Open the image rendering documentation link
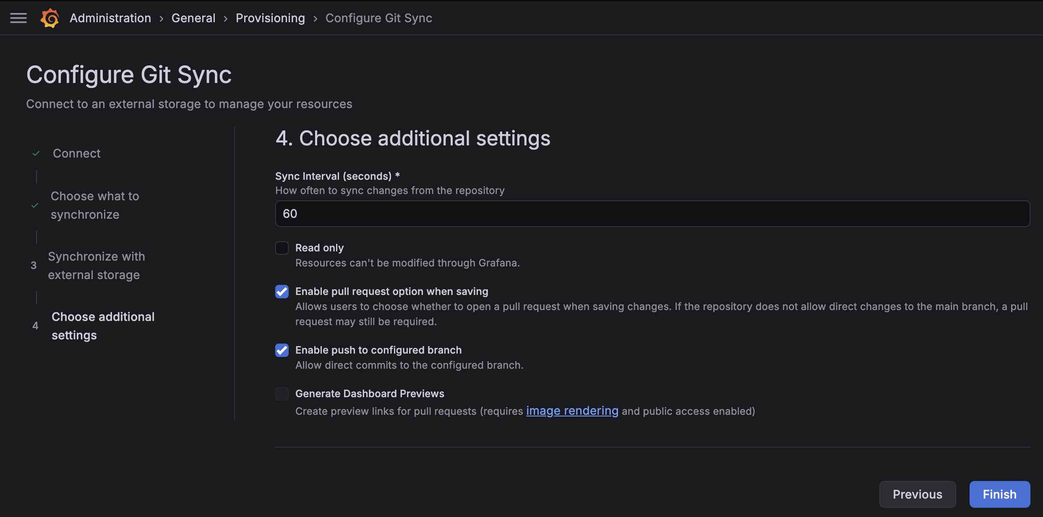1043x517 pixels. coord(572,411)
